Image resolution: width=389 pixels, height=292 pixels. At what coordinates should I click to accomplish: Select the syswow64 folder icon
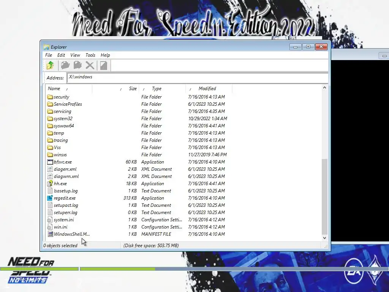coord(50,125)
